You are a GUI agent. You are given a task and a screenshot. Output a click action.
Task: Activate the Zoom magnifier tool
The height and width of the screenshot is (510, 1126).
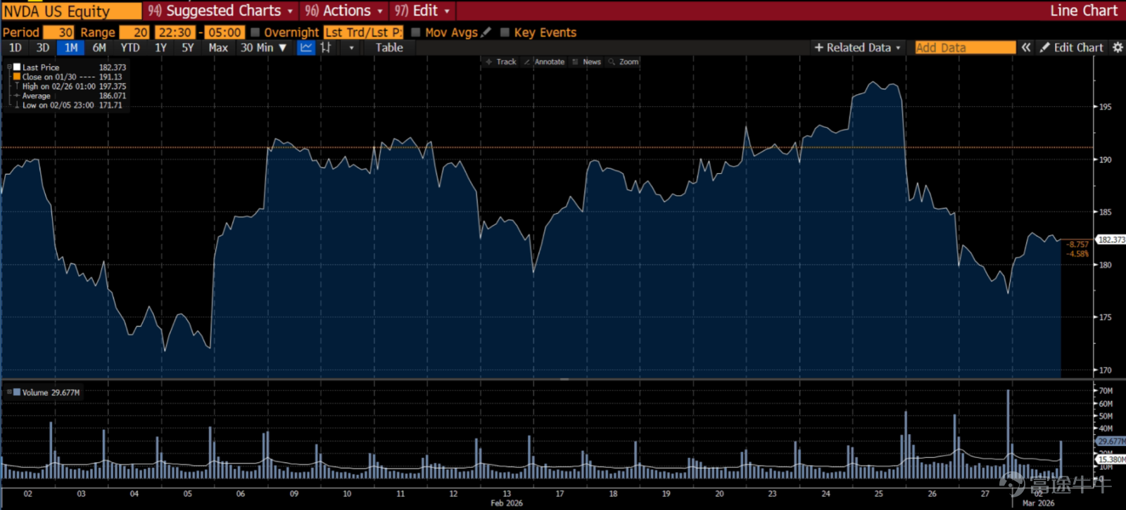tap(624, 62)
